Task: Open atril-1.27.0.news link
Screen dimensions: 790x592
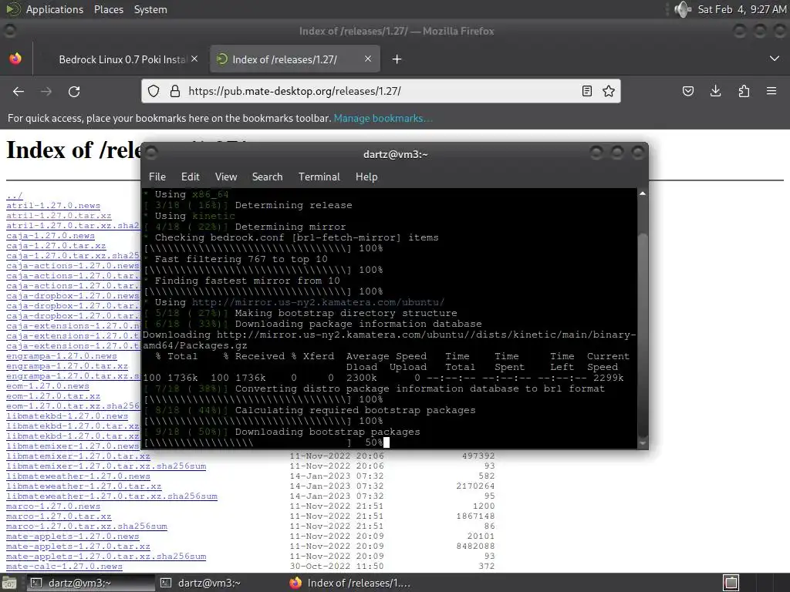Action: [x=53, y=205]
